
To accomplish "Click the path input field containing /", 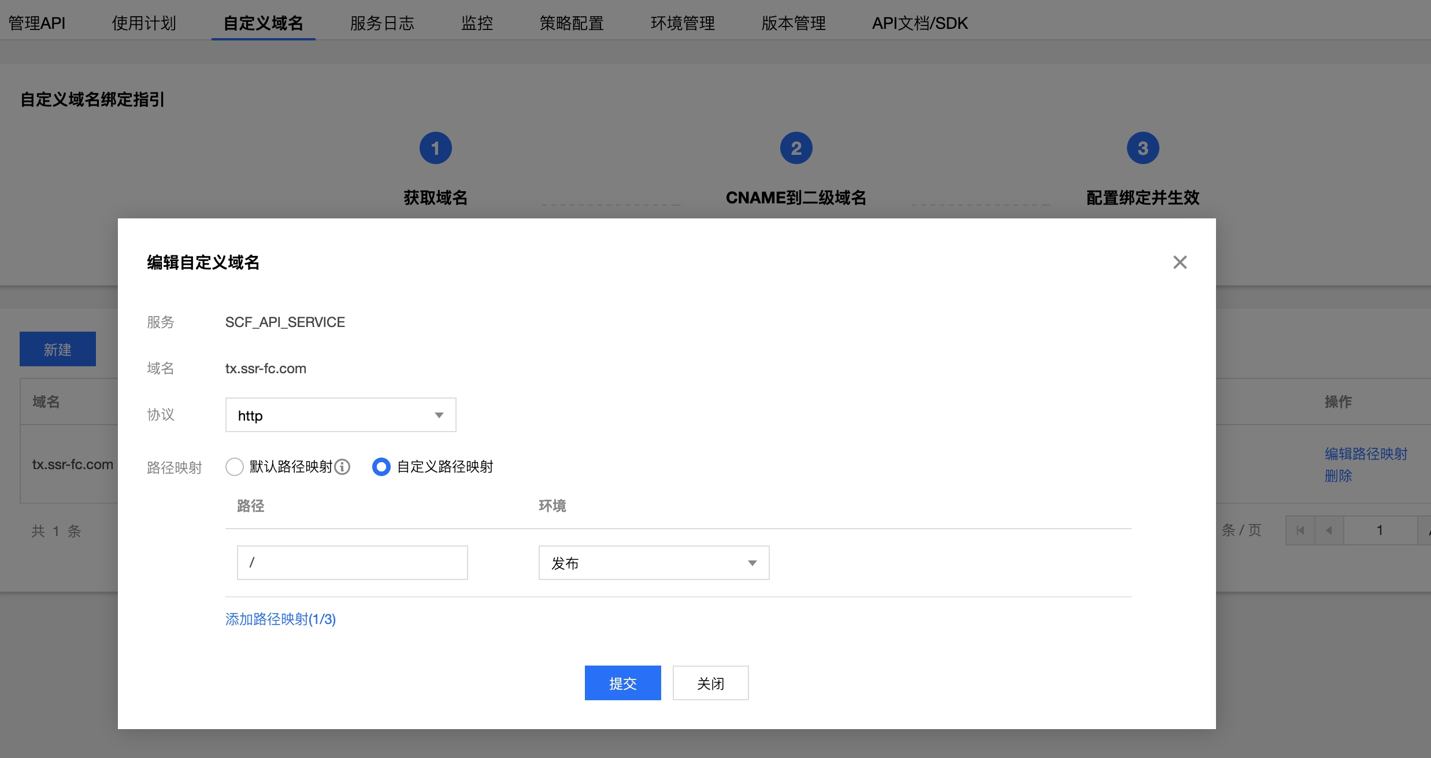I will point(351,563).
